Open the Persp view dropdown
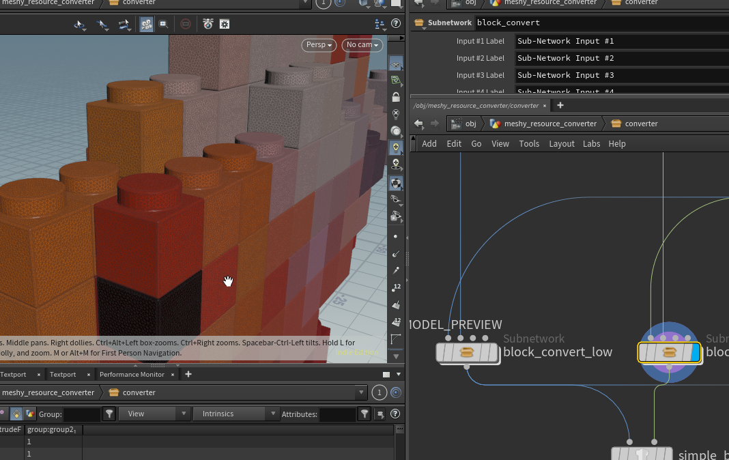 click(319, 44)
